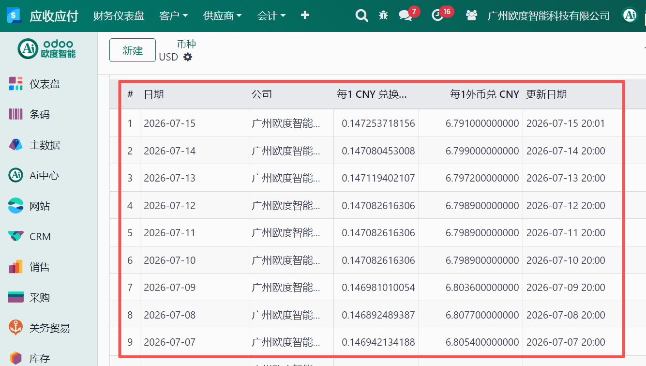Image resolution: width=646 pixels, height=366 pixels.
Task: Open activities clock icon with 16 badge
Action: click(x=437, y=15)
